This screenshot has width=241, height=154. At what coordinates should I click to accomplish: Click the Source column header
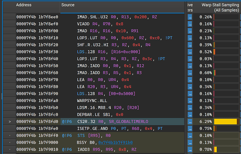point(68,5)
